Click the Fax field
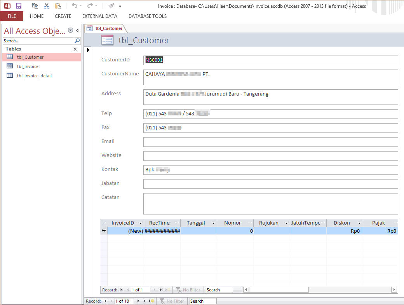Image resolution: width=404 pixels, height=305 pixels. [x=270, y=128]
